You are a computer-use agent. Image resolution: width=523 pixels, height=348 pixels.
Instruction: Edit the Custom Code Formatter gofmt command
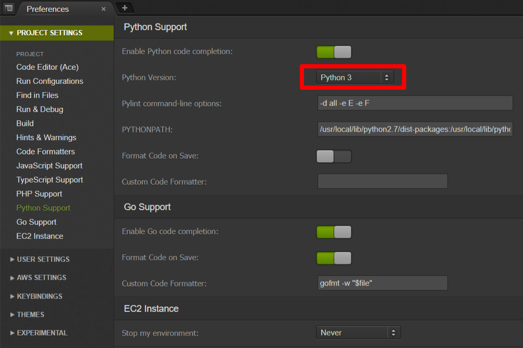382,283
